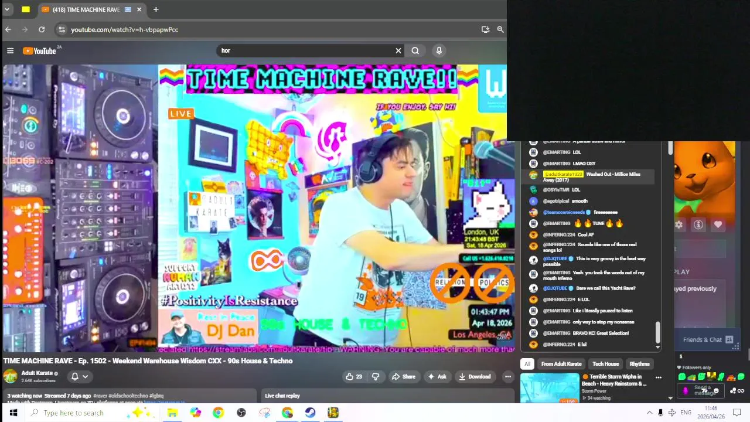Click info icon in background window
Viewport: 750px width, 422px height.
click(x=698, y=224)
